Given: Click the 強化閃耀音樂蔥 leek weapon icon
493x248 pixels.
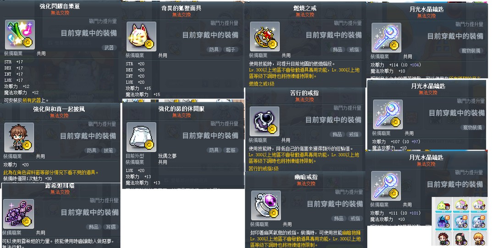Looking at the screenshot, I should [x=20, y=34].
